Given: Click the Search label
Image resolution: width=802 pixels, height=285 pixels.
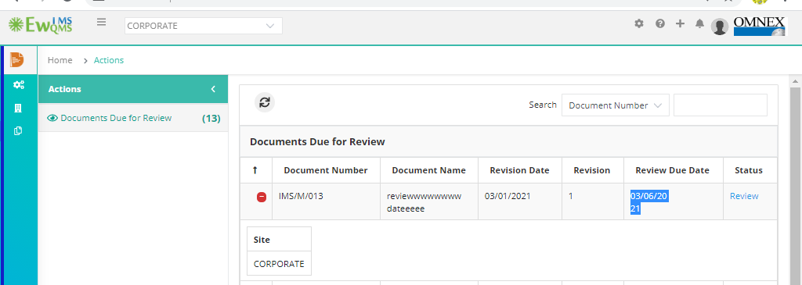Looking at the screenshot, I should click(x=543, y=105).
